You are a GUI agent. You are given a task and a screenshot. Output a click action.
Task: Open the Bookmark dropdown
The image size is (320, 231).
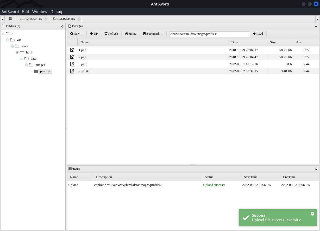[153, 34]
